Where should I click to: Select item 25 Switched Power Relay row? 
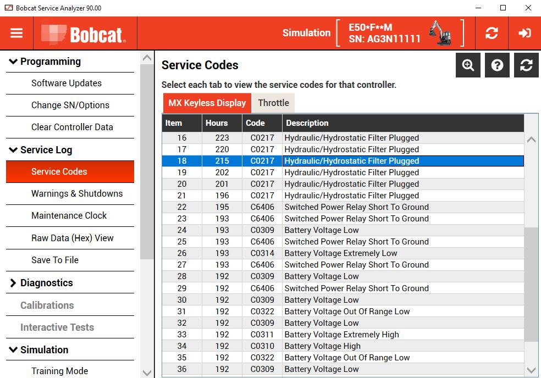point(343,242)
